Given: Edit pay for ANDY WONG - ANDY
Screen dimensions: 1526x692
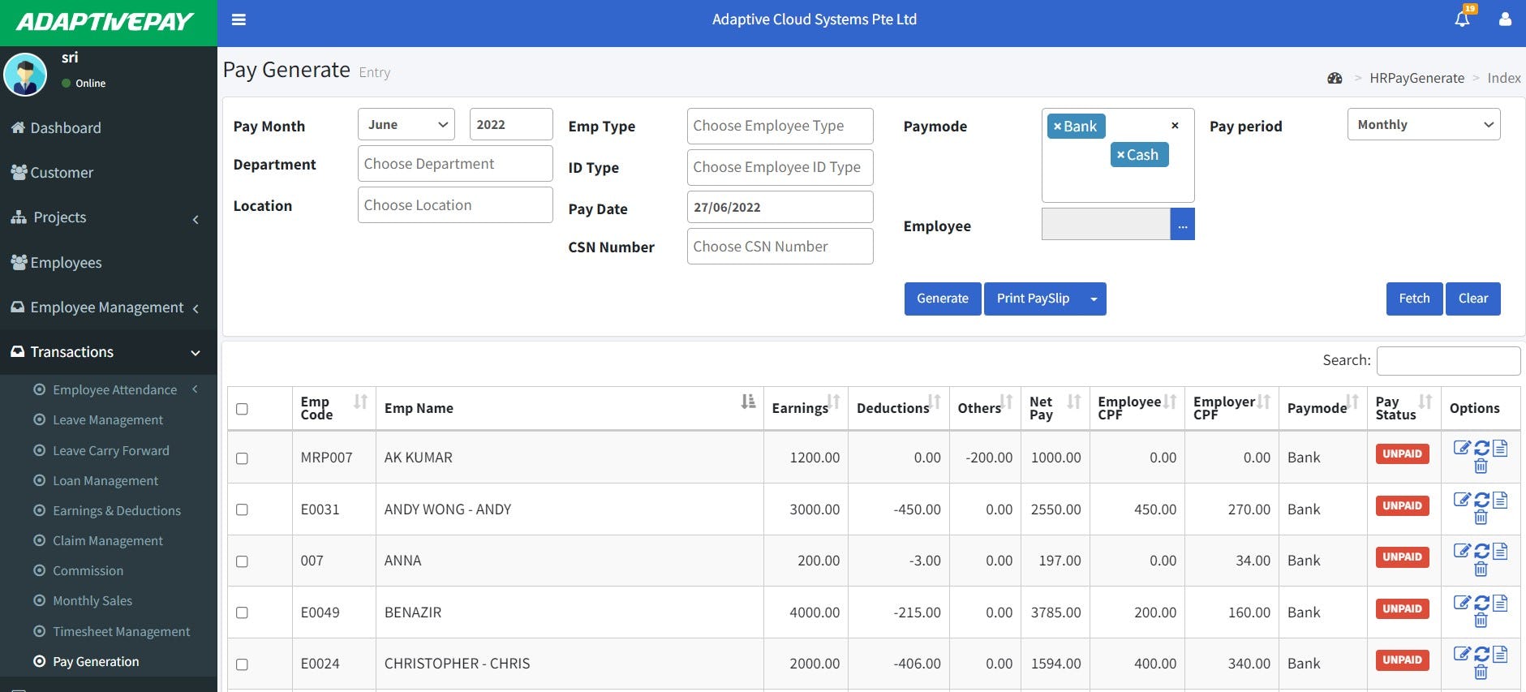Looking at the screenshot, I should 1462,499.
